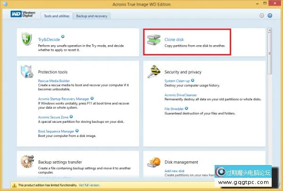Viewport: 283px width, 191px height.
Task: Click the Get full version link
Action: [x=88, y=186]
